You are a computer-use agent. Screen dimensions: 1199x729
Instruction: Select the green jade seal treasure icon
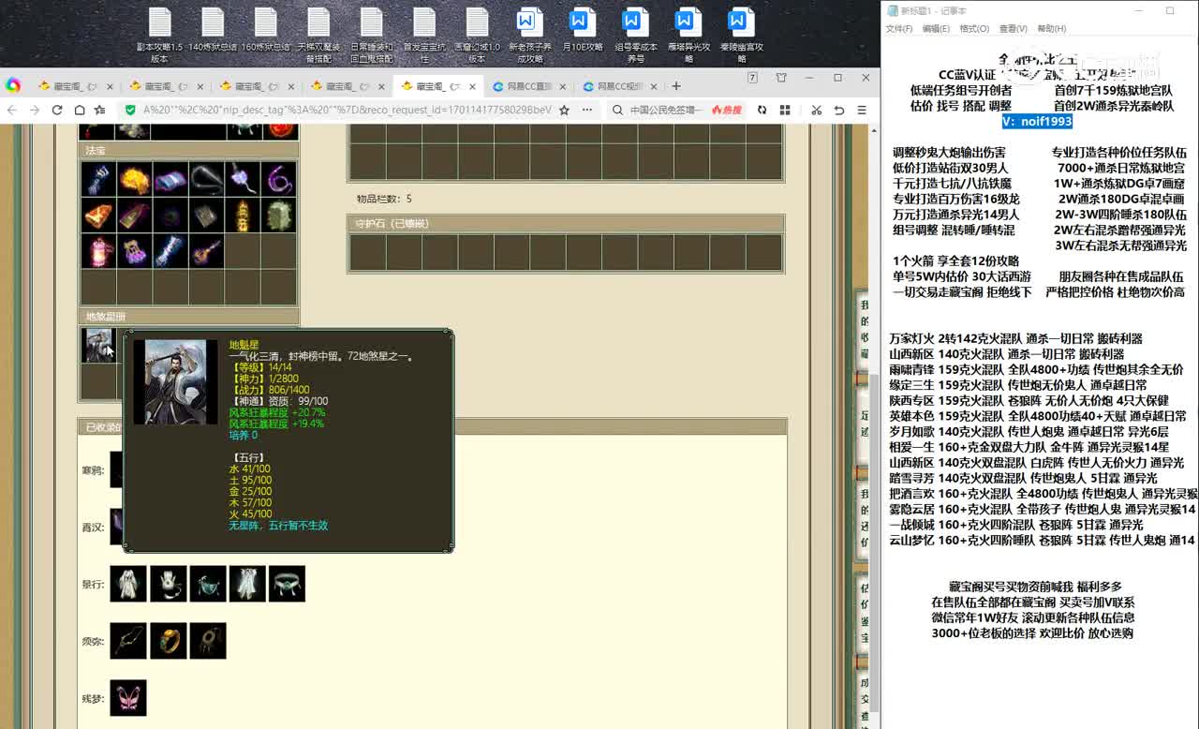(x=279, y=215)
